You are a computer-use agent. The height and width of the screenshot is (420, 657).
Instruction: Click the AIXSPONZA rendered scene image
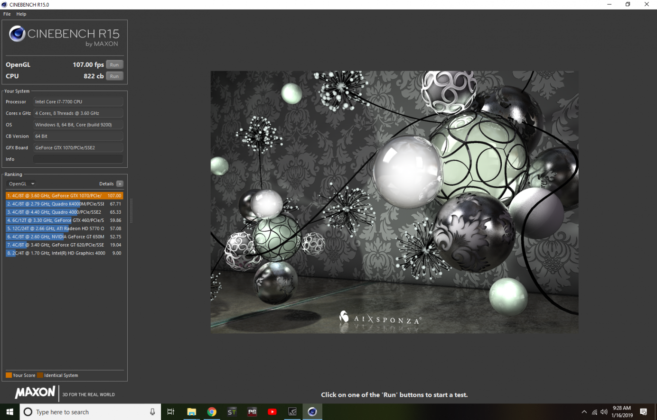click(394, 202)
